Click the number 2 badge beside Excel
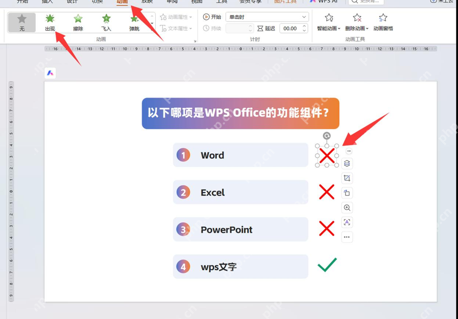 (183, 192)
